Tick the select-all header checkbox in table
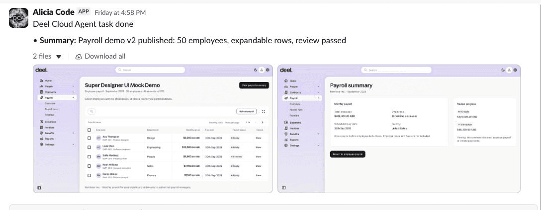 [x=89, y=130]
